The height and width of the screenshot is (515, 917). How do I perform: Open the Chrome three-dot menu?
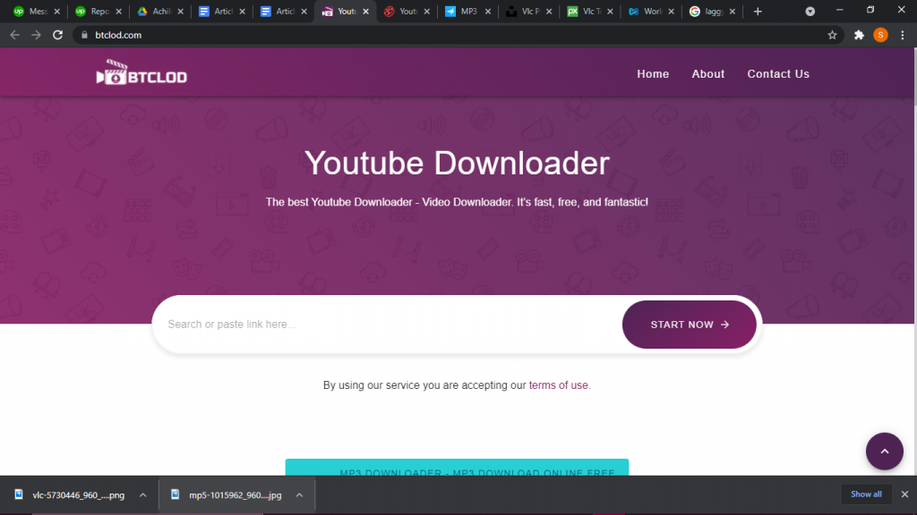[903, 35]
